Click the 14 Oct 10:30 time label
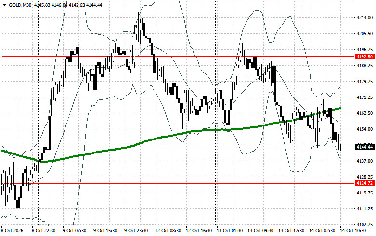The height and width of the screenshot is (236, 376). point(353,231)
